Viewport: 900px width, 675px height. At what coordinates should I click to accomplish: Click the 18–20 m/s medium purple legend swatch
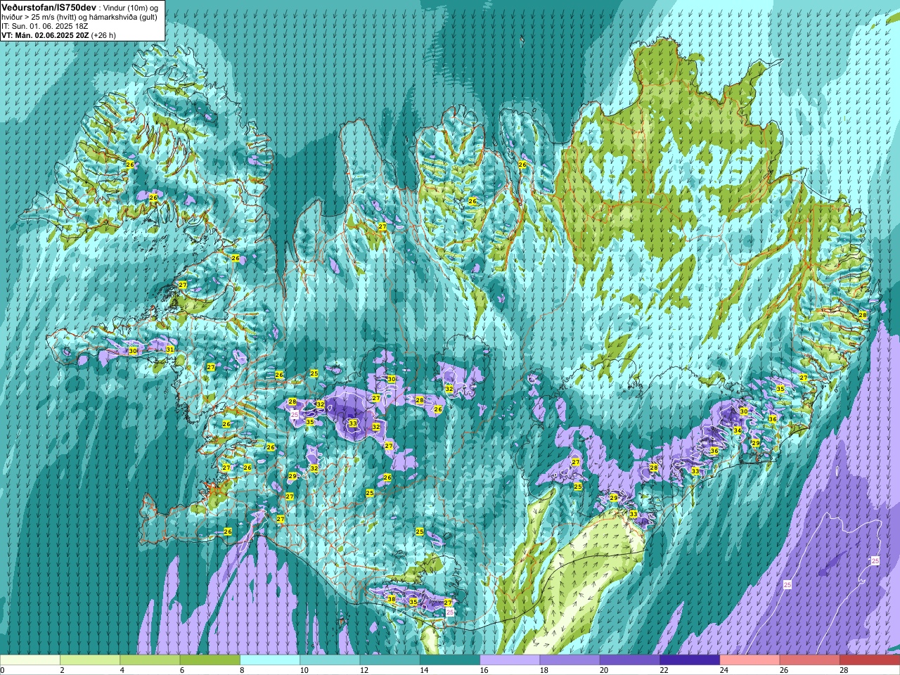point(570,660)
